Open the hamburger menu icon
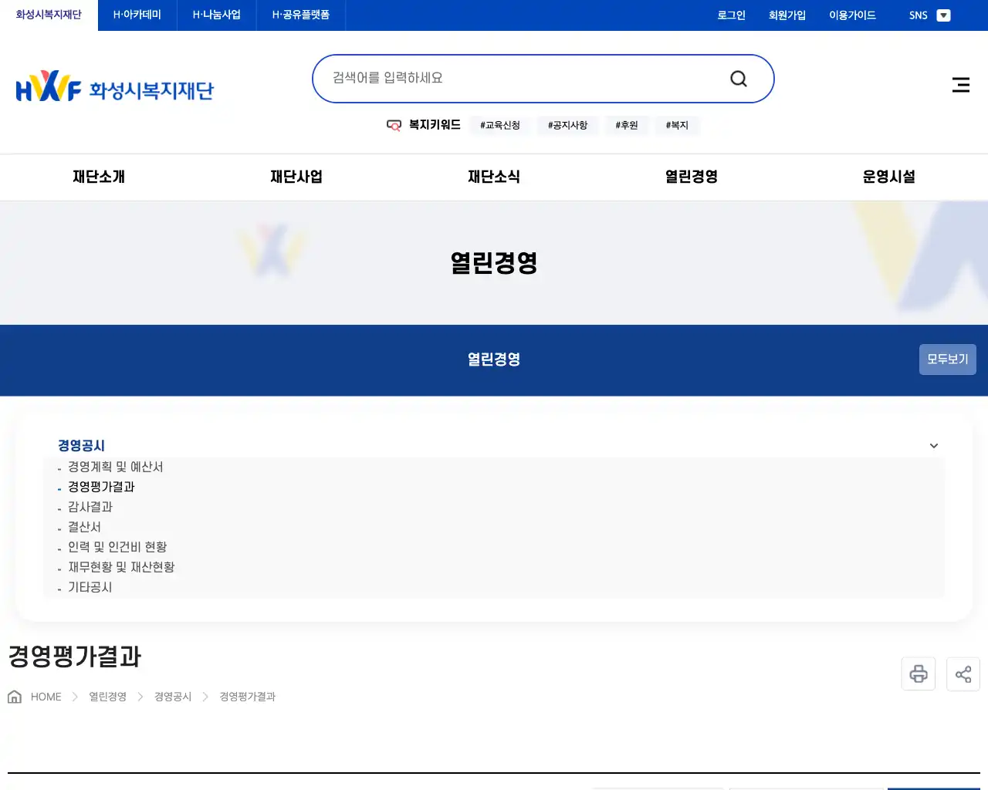 tap(960, 85)
